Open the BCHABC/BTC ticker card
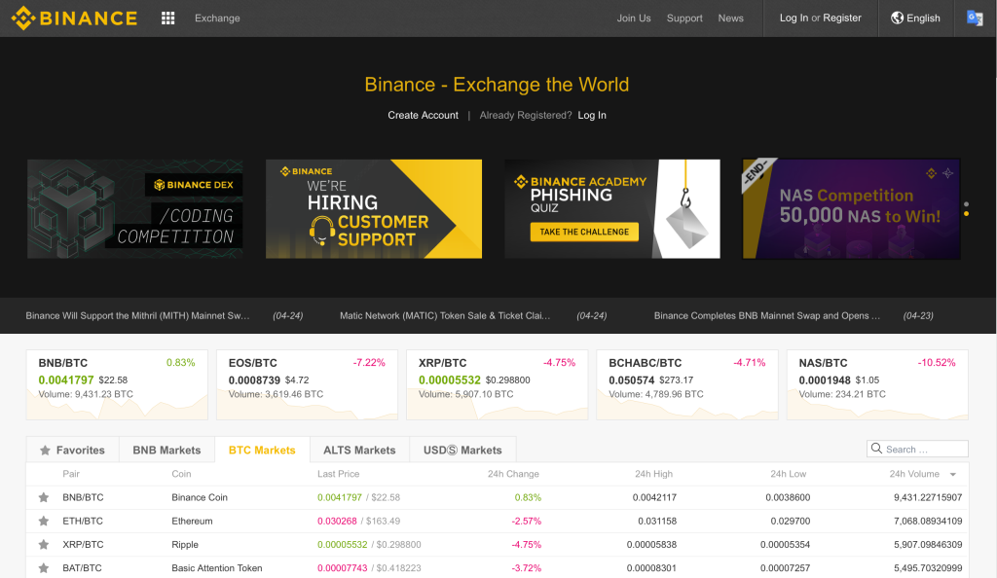The image size is (997, 578). (x=687, y=384)
